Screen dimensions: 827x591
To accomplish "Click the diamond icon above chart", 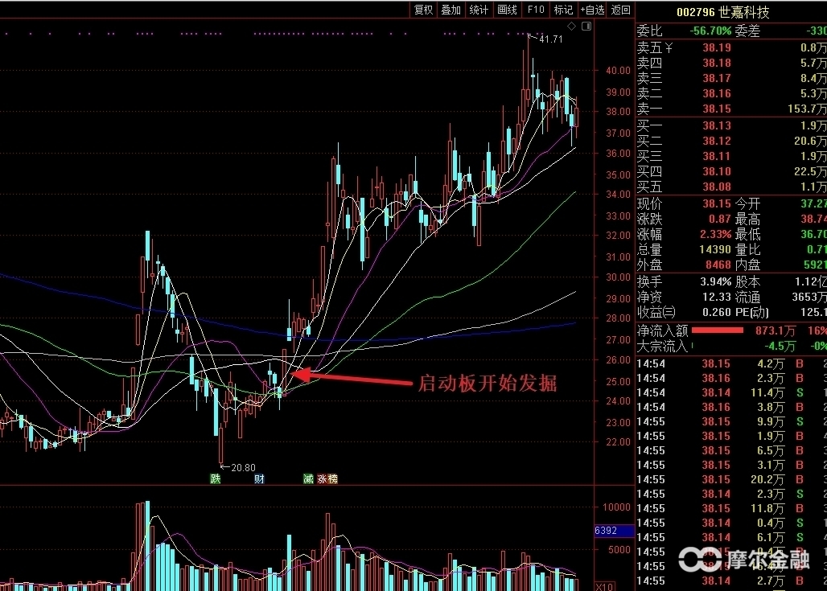I will [x=572, y=27].
